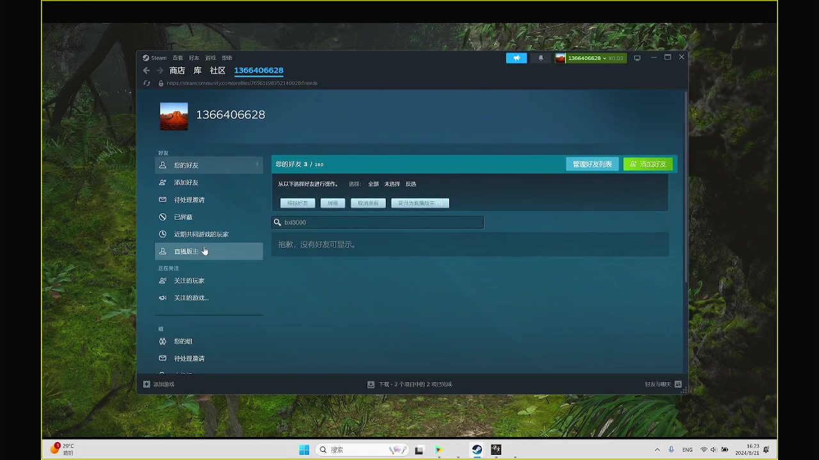This screenshot has height=460, width=819.
Task: Open 好友与聊天
Action: (663, 385)
